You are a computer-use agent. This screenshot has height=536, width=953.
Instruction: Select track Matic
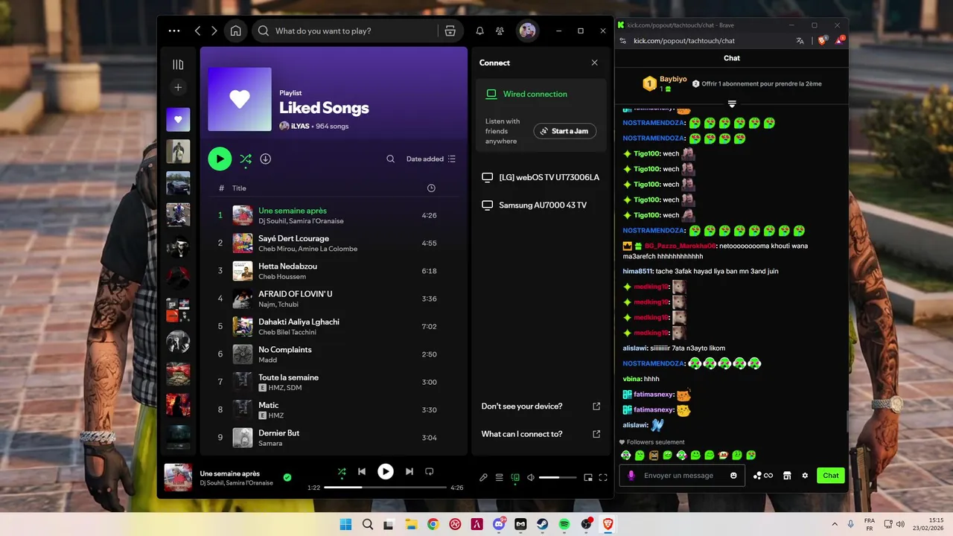coord(334,410)
